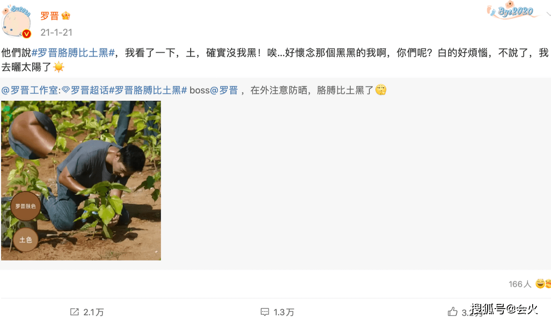Click the orange verified V badge
The height and width of the screenshot is (321, 551).
[27, 34]
